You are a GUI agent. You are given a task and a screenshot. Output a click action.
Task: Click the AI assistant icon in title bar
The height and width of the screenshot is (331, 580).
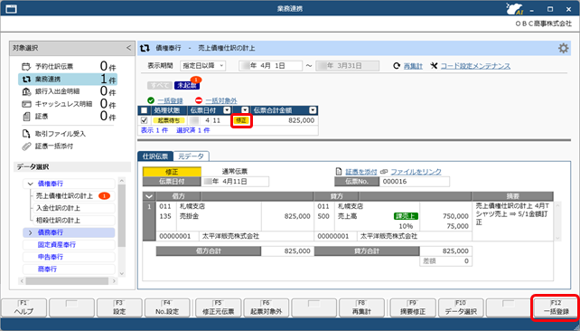click(515, 9)
